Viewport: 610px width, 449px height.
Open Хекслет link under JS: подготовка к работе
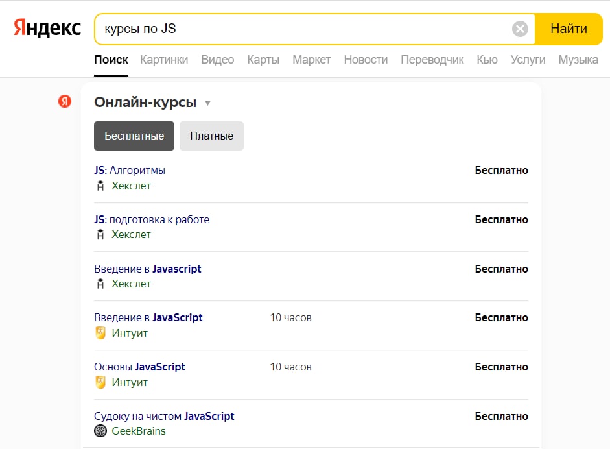coord(131,234)
